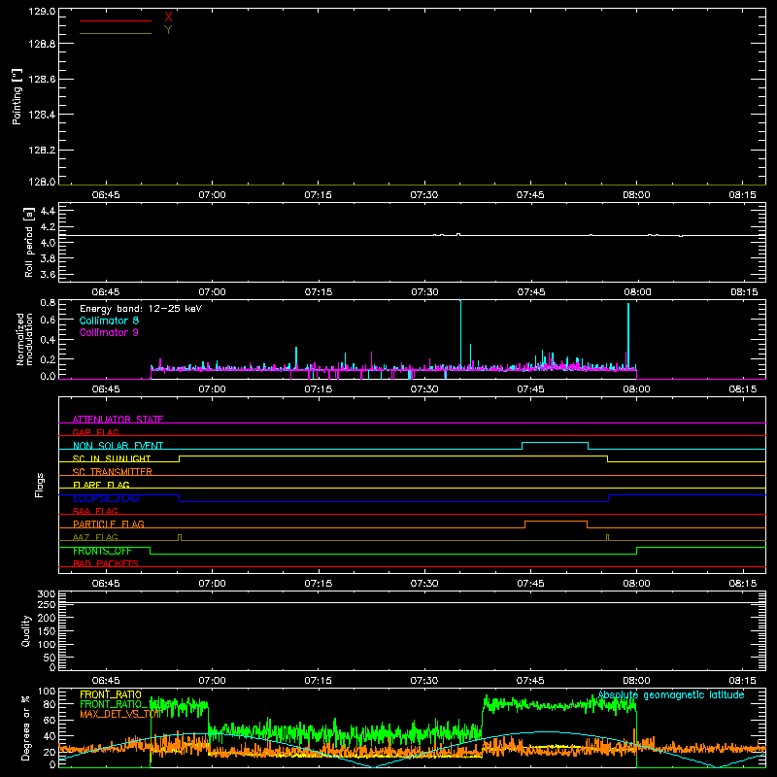This screenshot has height=777, width=777.
Task: Click the 'Flags' axis title
Action: (40, 485)
